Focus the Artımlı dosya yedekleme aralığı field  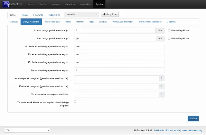(x=115, y=31)
